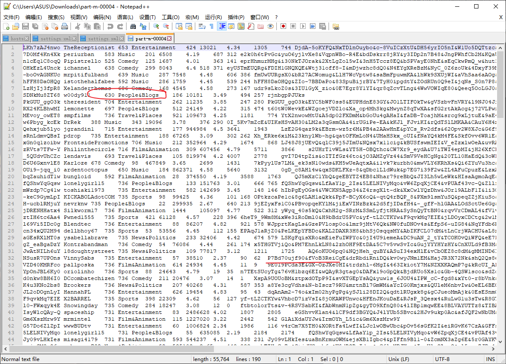Save the current recorded macro icon
The width and height of the screenshot is (506, 364).
[x=322, y=26]
